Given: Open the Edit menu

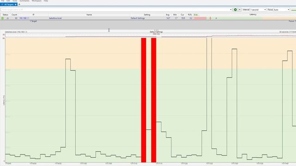Looking at the screenshot, I should pos(8,1).
